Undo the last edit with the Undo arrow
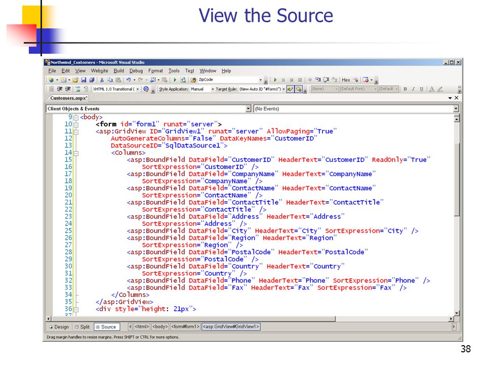 (x=128, y=80)
